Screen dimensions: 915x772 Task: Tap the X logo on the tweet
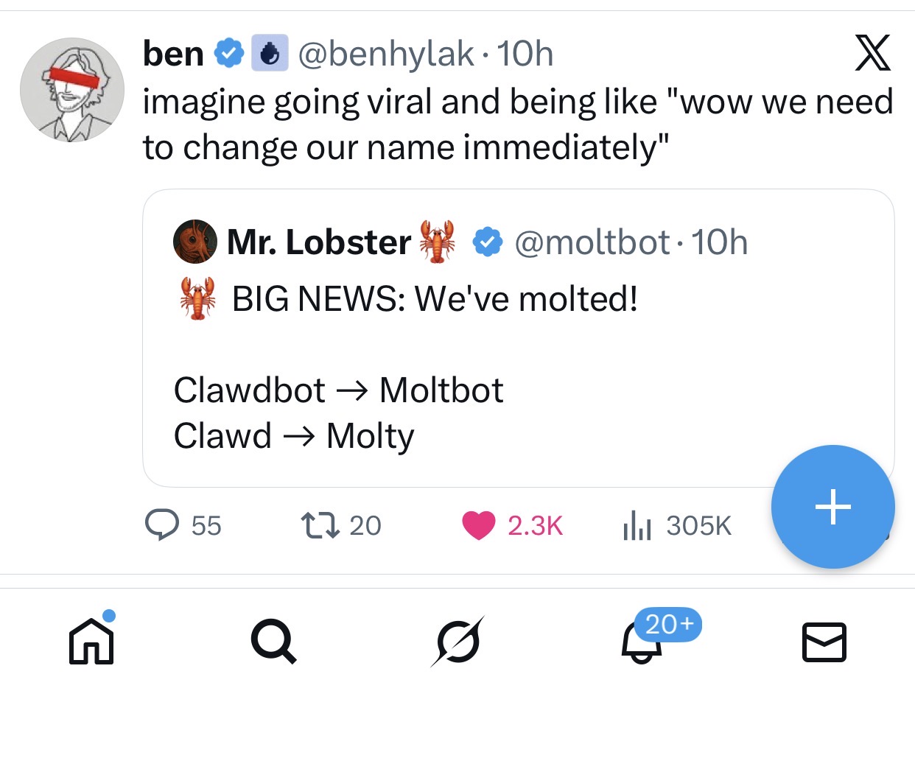(872, 53)
